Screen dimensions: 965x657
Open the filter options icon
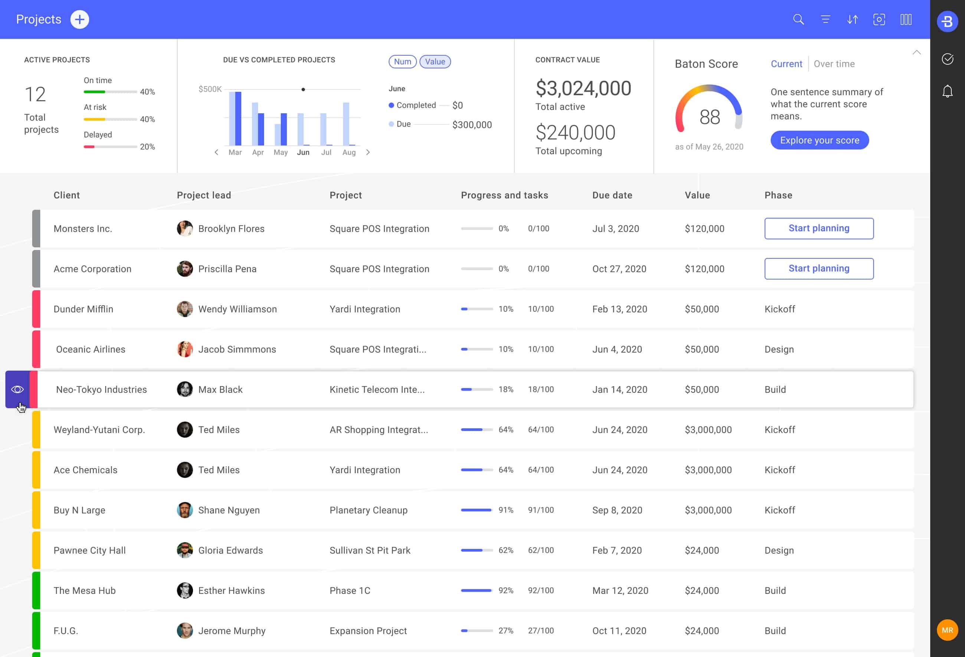pos(825,19)
